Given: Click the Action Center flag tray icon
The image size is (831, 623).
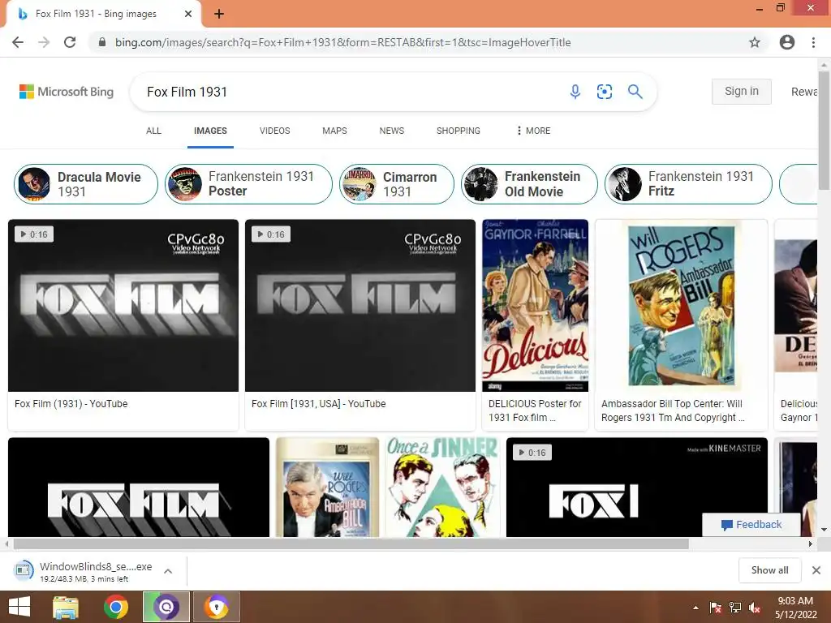Looking at the screenshot, I should click(716, 608).
